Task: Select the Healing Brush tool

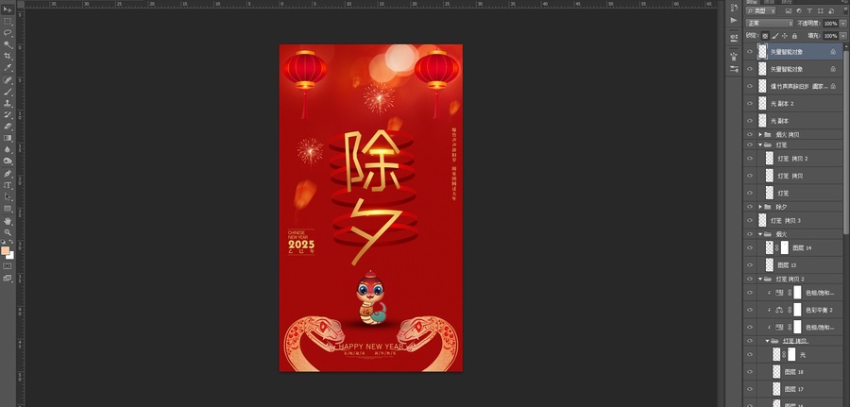Action: click(8, 80)
